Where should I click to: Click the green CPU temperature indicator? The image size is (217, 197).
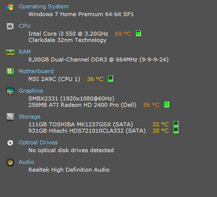tap(138, 34)
